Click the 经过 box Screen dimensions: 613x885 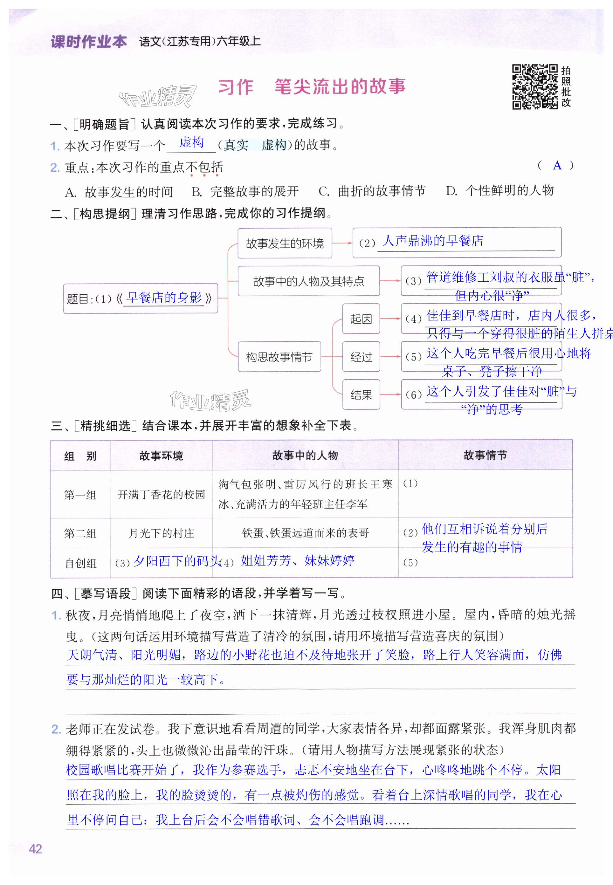click(x=361, y=357)
